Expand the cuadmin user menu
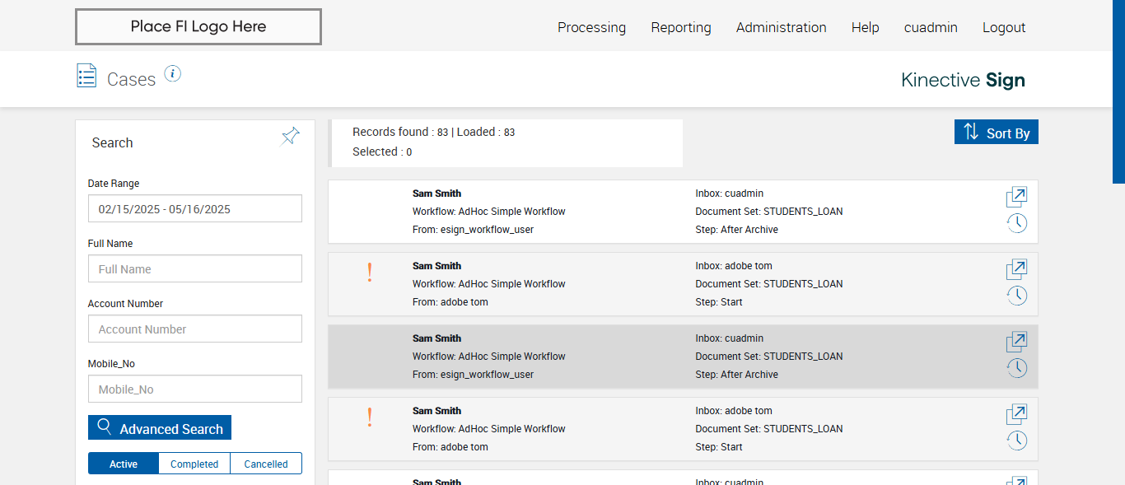 pos(931,27)
